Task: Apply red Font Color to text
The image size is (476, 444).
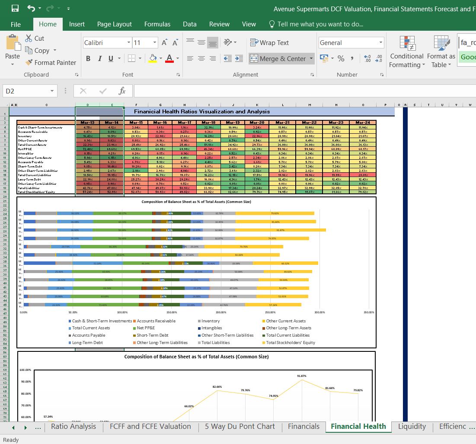Action: coord(169,58)
